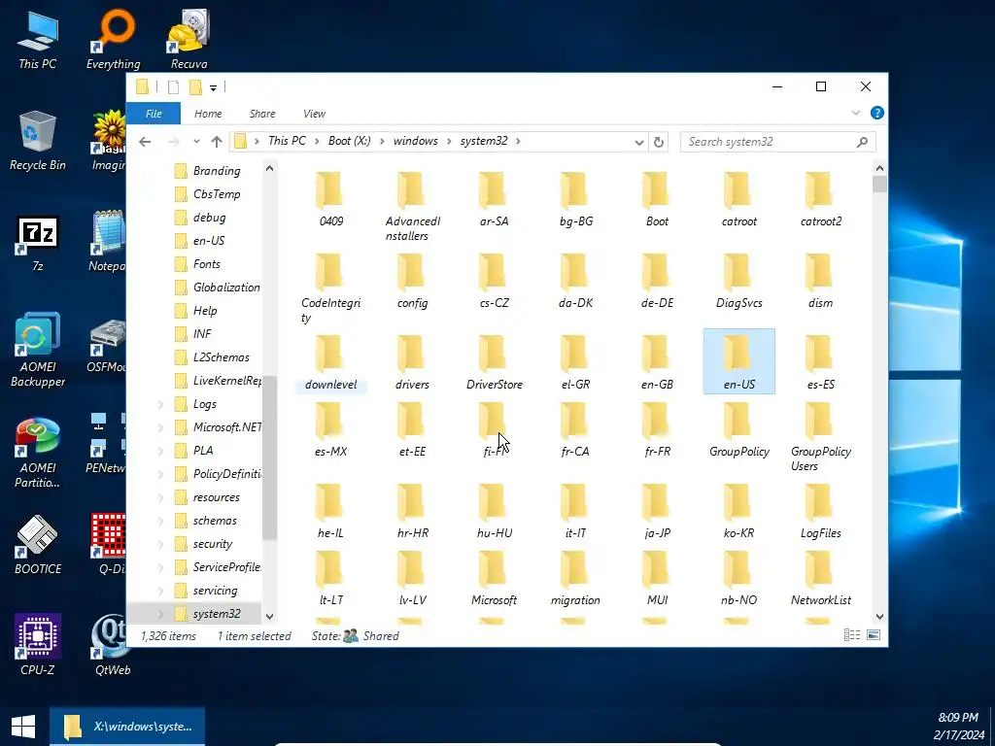This screenshot has height=746, width=995.
Task: Select the dism folder
Action: (x=820, y=280)
